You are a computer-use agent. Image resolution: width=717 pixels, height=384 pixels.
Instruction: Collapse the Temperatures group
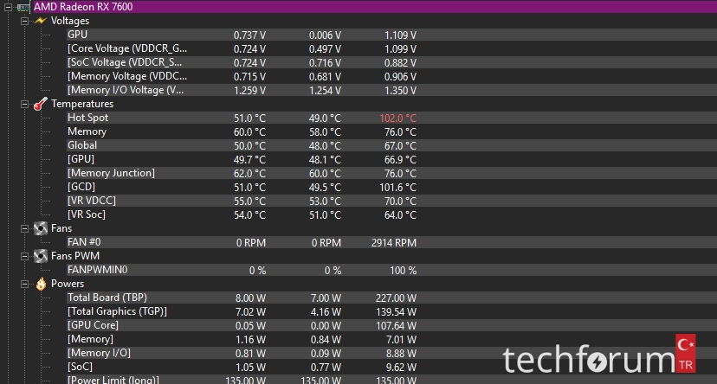point(25,104)
